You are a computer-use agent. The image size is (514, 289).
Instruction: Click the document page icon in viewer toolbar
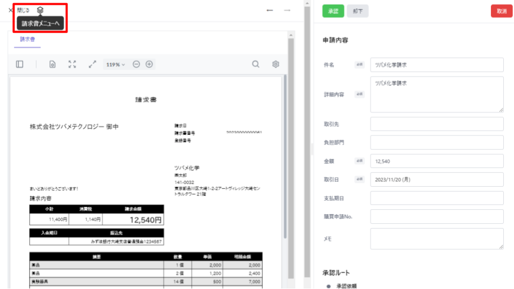(x=52, y=64)
